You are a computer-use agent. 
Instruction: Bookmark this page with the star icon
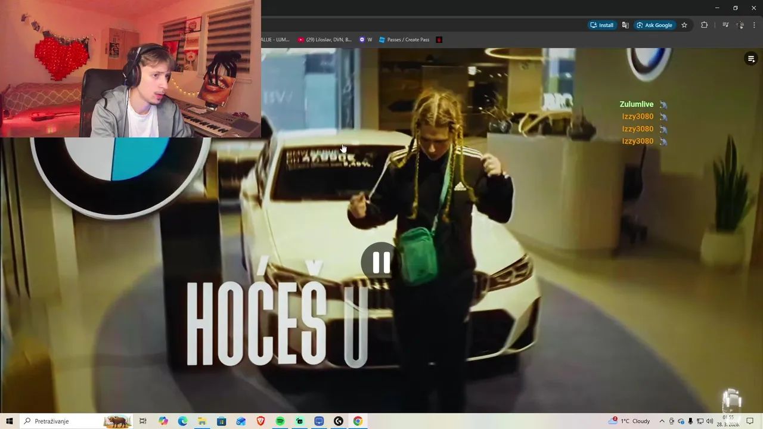click(x=684, y=25)
